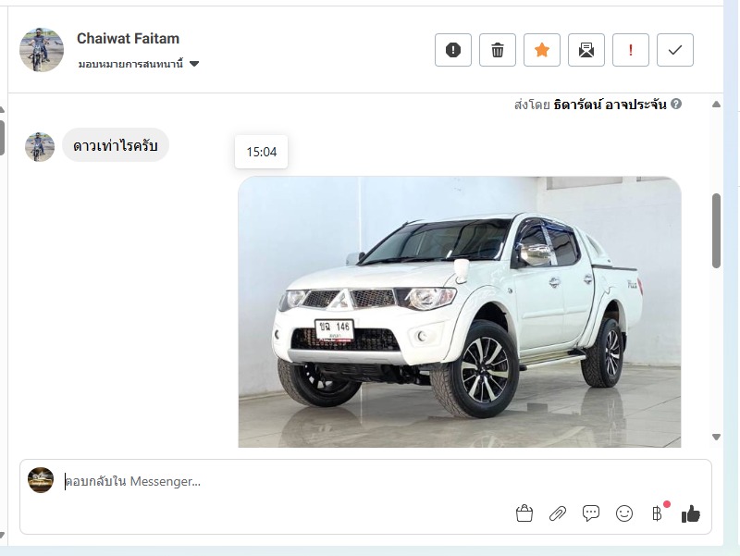
Task: Click the help icon beside sender name
Action: (x=676, y=104)
